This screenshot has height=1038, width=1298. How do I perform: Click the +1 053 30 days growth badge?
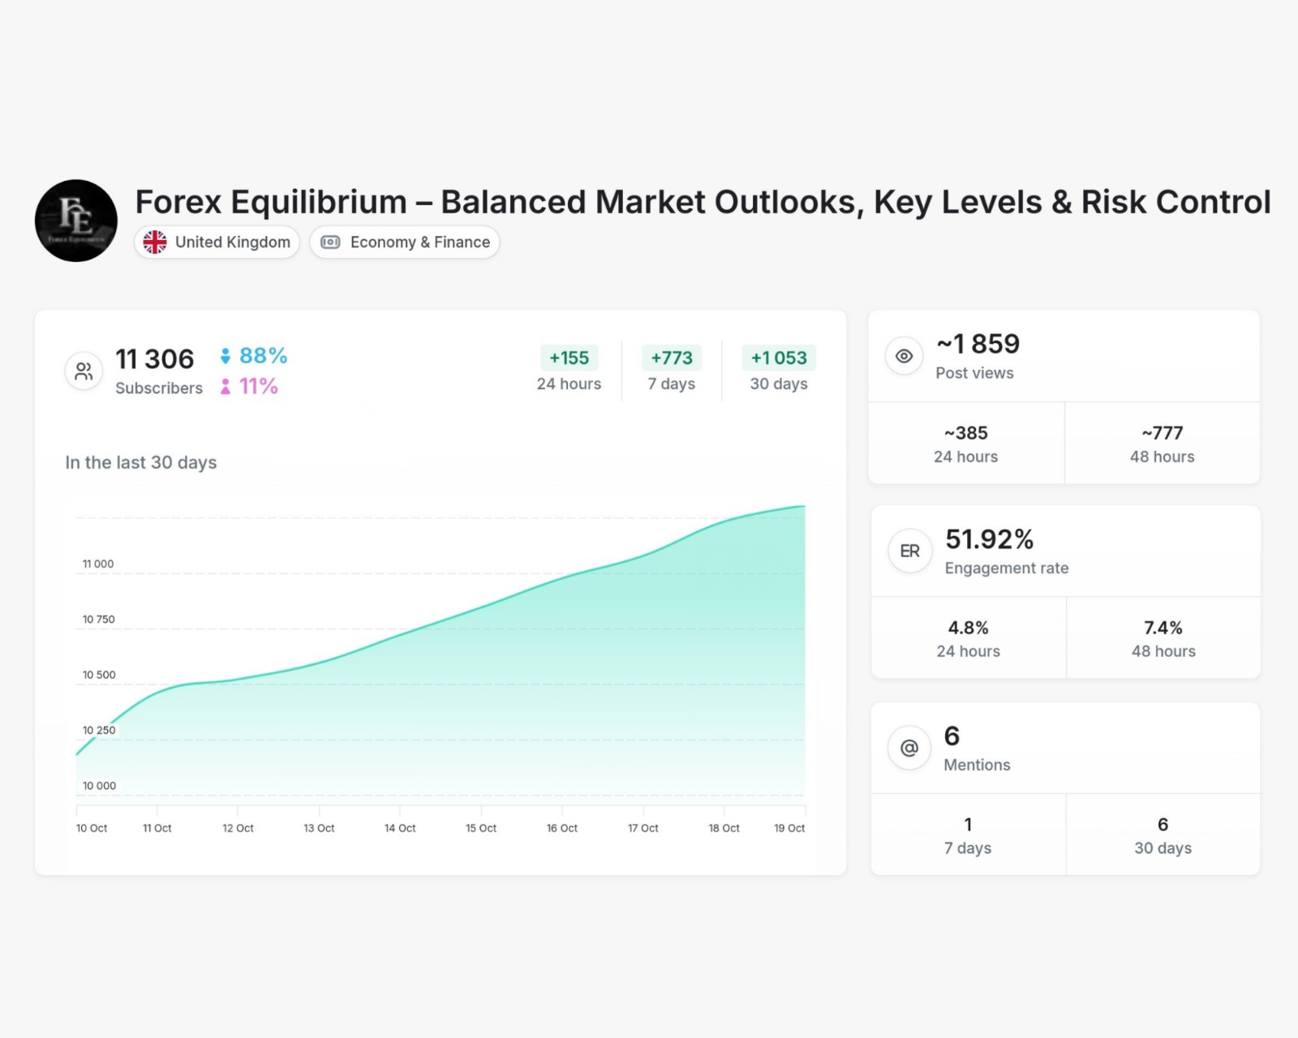click(x=779, y=358)
